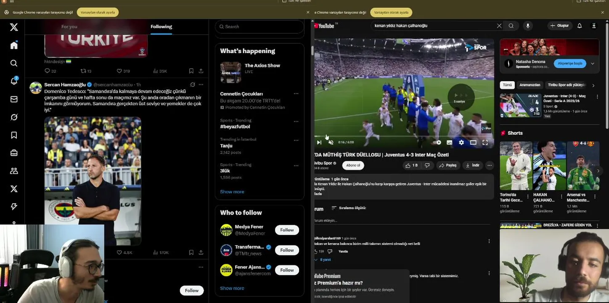Open Grok icon in X sidebar

[x=14, y=117]
